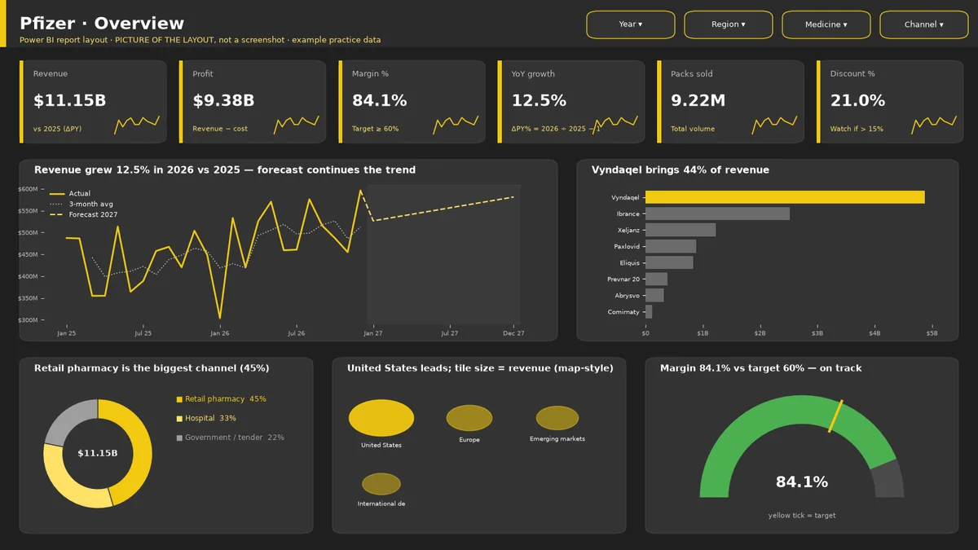This screenshot has width=978, height=550.
Task: Select the Xeljanz bar
Action: [681, 230]
